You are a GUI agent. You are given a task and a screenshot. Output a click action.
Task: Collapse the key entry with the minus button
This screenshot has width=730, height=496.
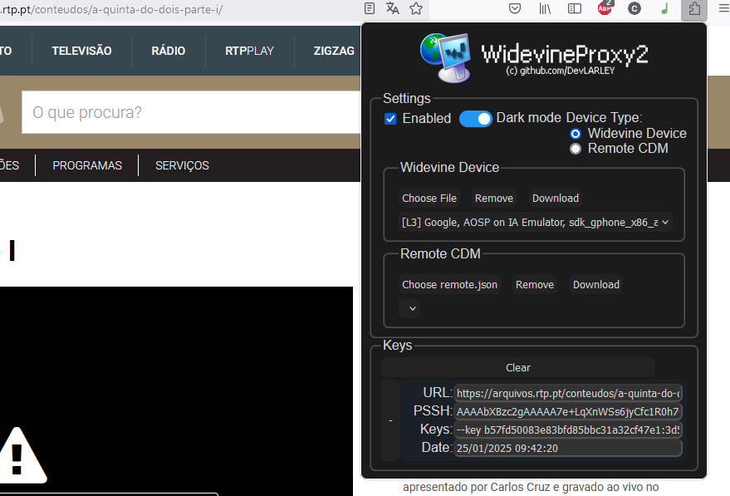[x=390, y=420]
